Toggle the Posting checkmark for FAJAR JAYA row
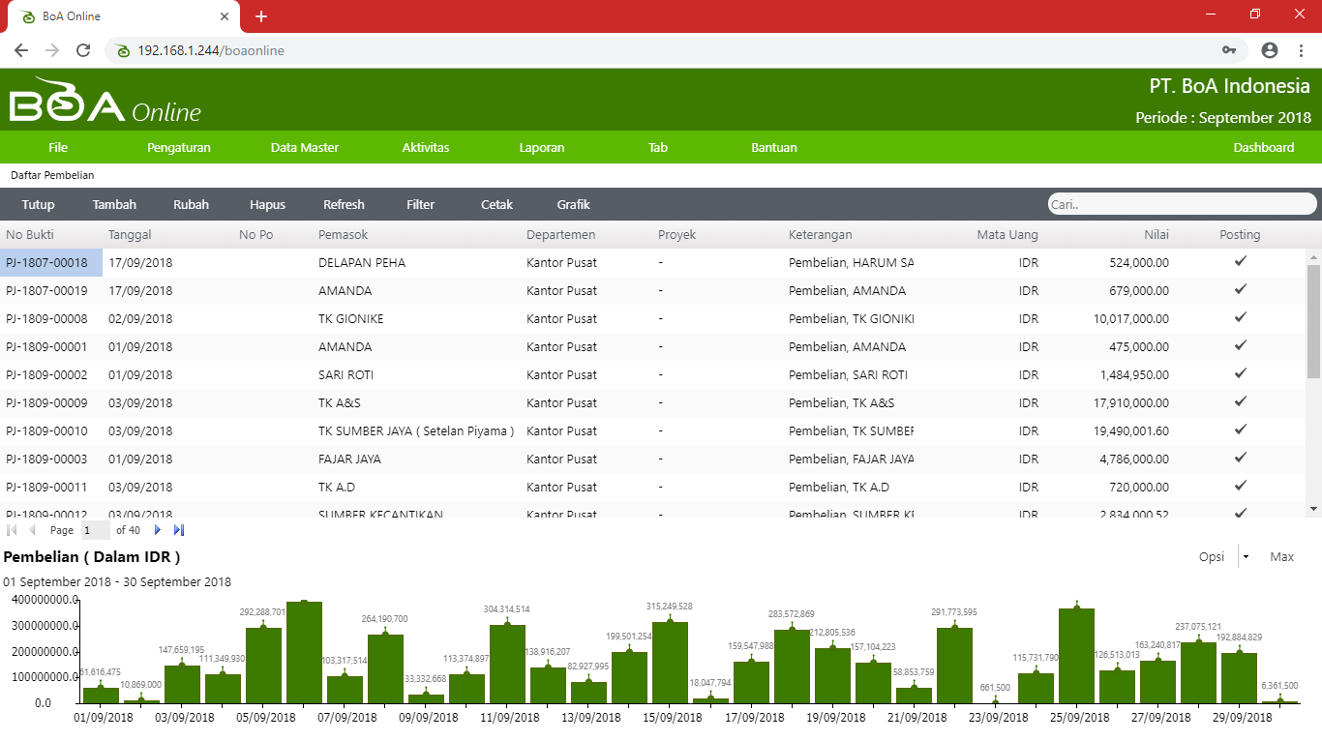The image size is (1322, 741). point(1240,458)
